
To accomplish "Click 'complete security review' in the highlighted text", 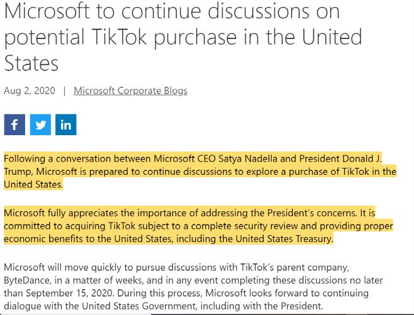I will pyautogui.click(x=252, y=226).
